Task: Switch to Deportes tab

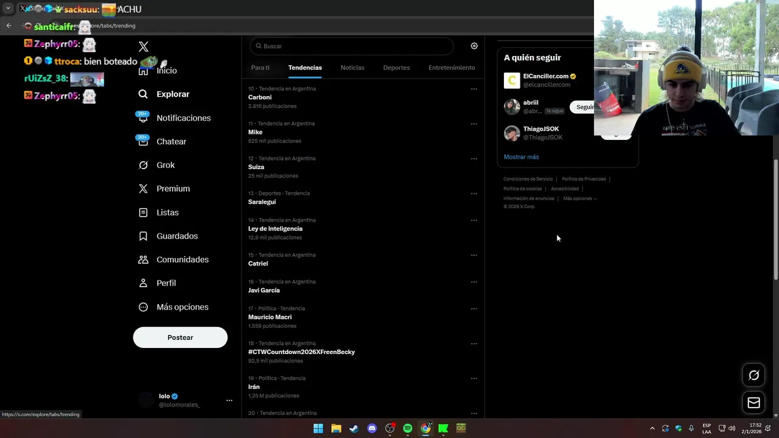Action: (x=396, y=68)
